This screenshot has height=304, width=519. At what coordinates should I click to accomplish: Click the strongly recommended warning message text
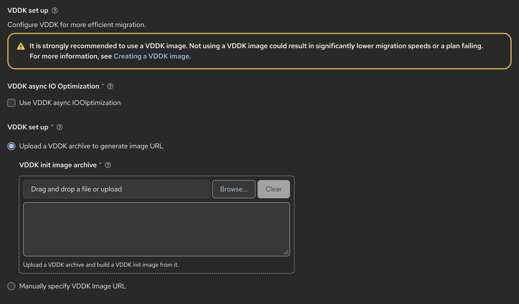[256, 46]
